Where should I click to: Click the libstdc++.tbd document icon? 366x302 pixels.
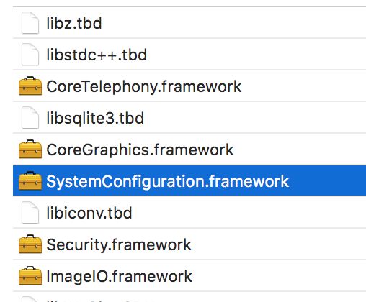tap(30, 55)
